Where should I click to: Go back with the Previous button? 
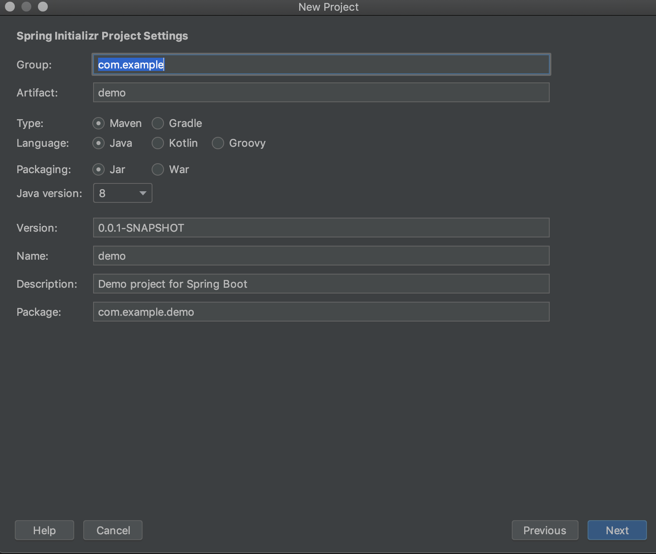(545, 530)
